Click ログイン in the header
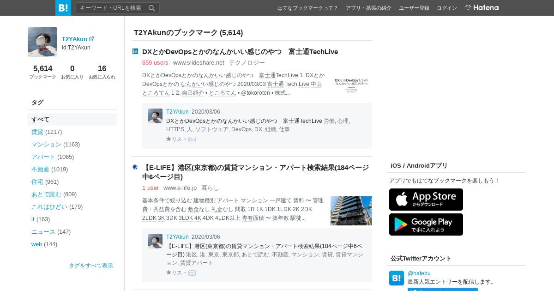This screenshot has height=291, width=554. coord(447,8)
